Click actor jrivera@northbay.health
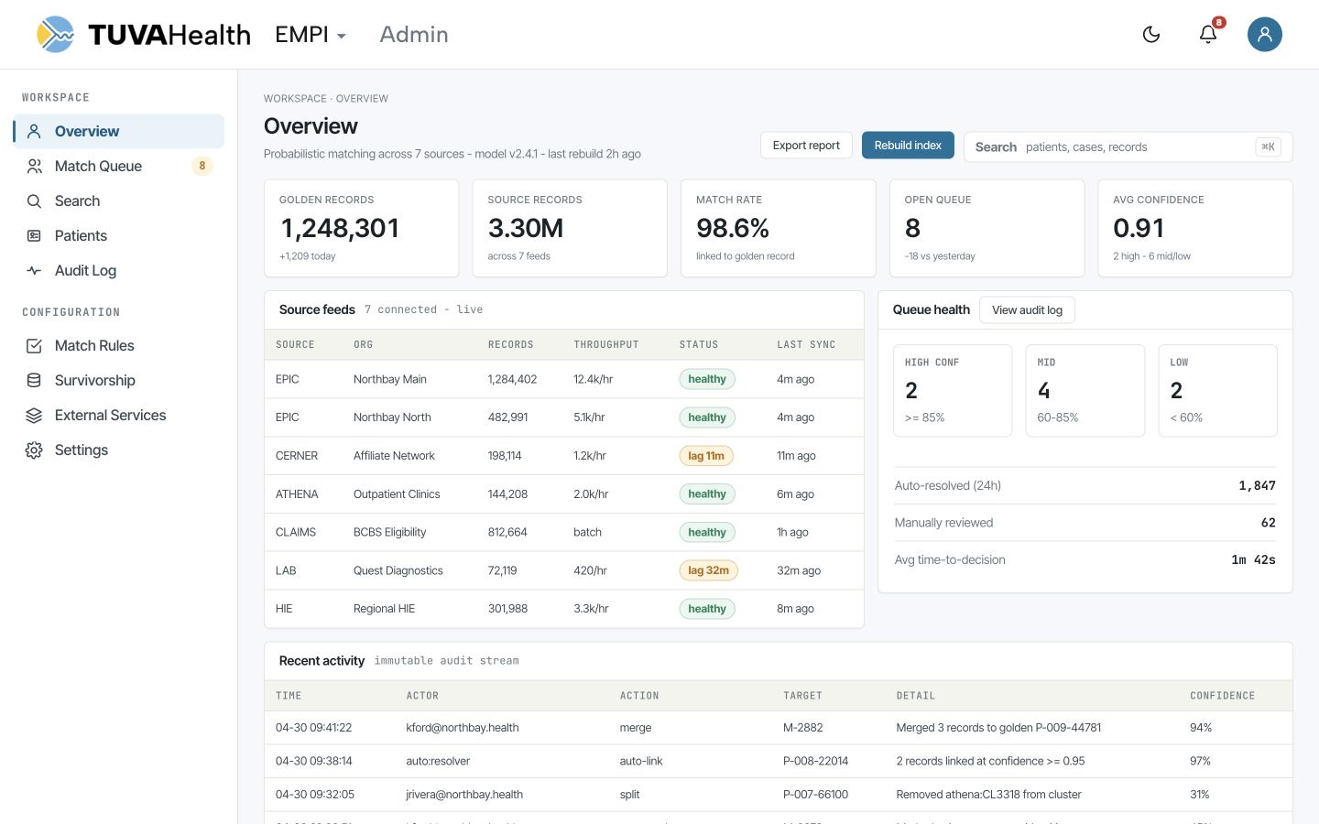 (464, 795)
